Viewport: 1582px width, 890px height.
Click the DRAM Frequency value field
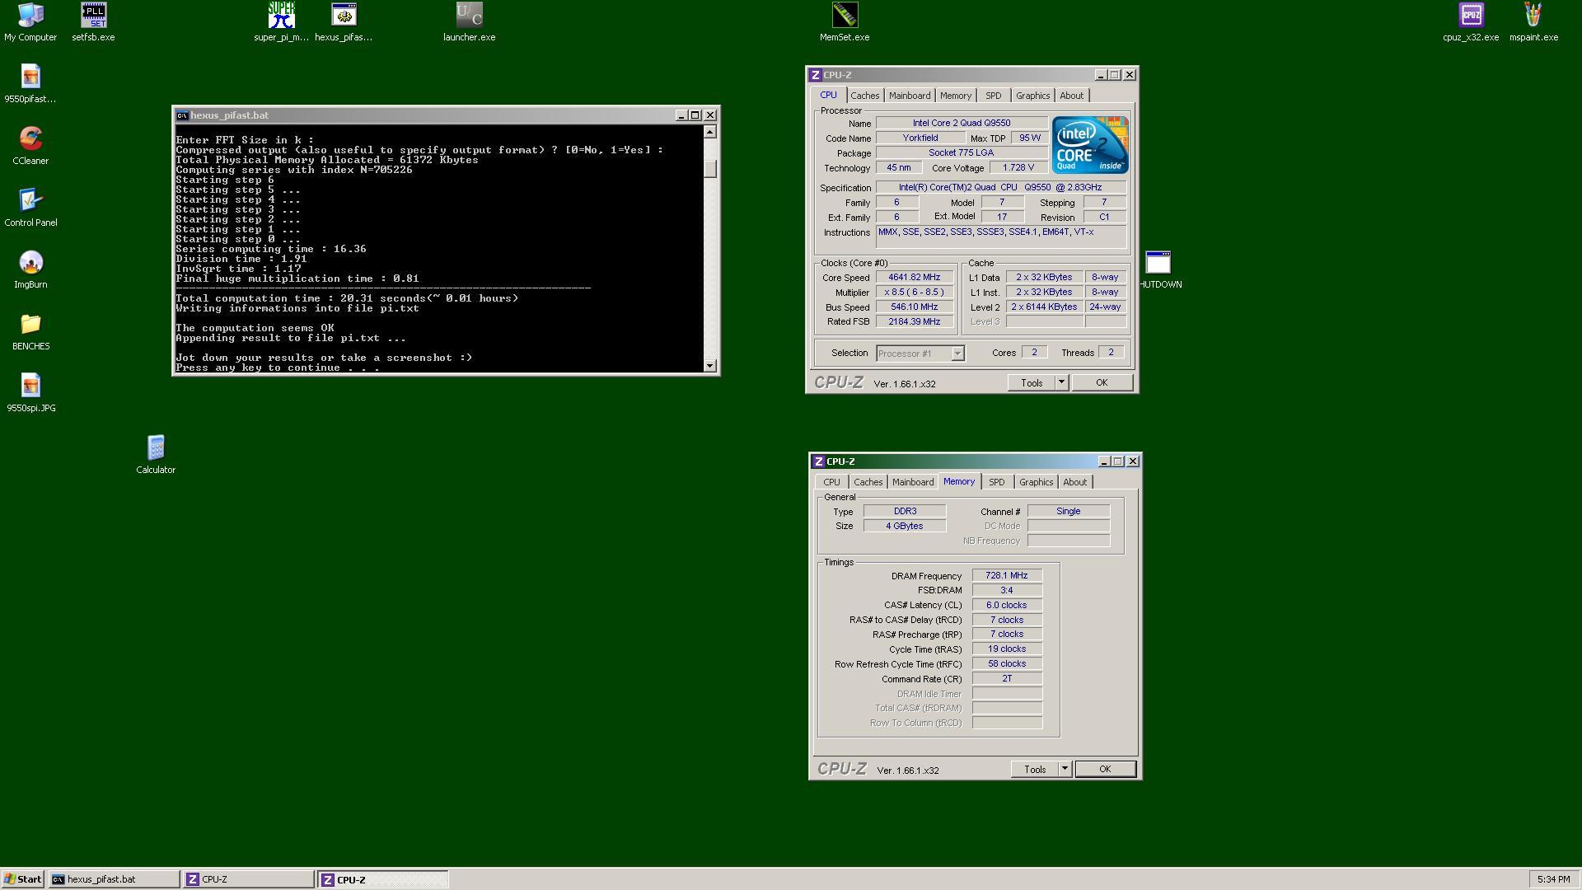click(x=1007, y=576)
